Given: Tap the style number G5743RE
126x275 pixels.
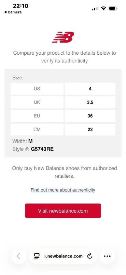Looking at the screenshot, I should 42,149.
